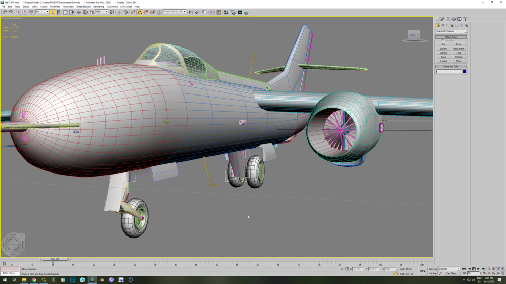This screenshot has width=506, height=284.
Task: Switch to the Motion command panel tab
Action: 454,19
